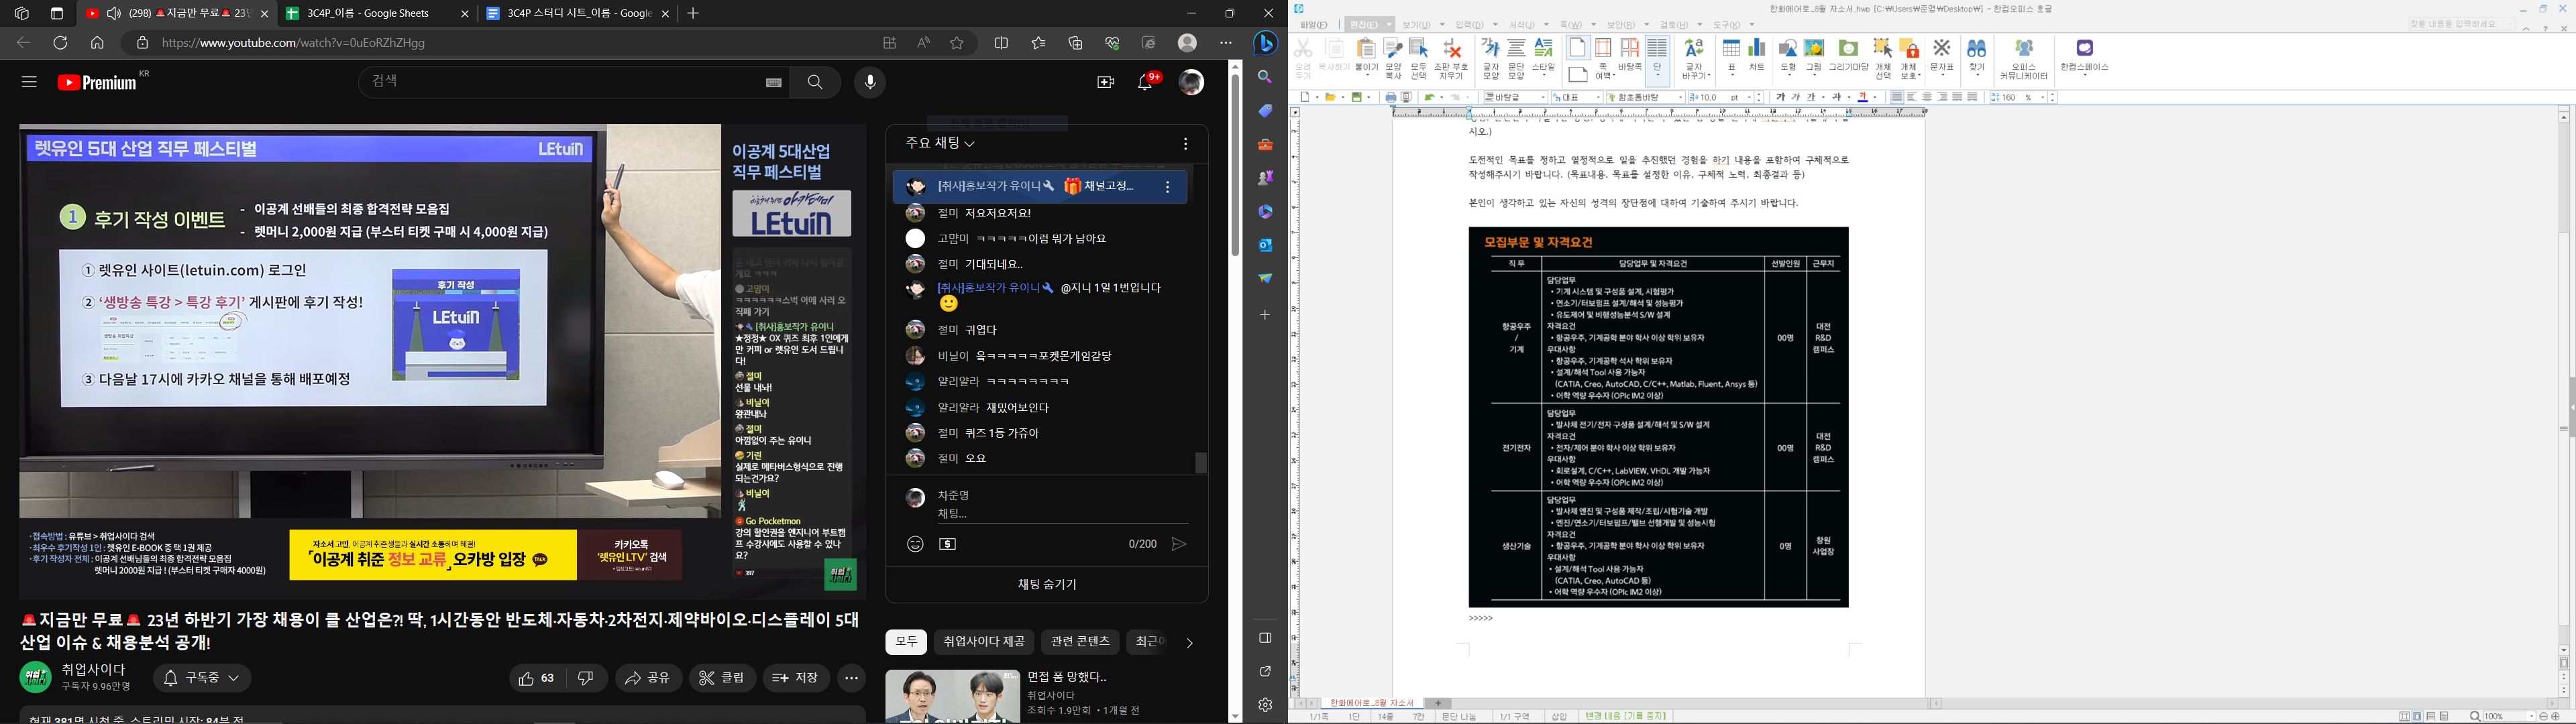
Task: Click the YouTube 검색 search field
Action: click(x=574, y=83)
